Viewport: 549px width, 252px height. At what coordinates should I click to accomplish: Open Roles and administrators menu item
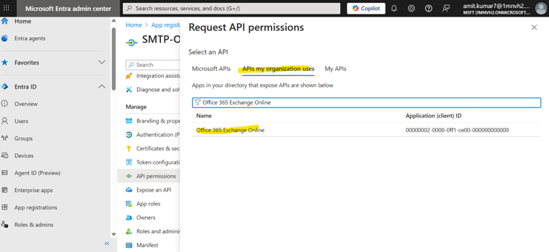pyautogui.click(x=158, y=231)
